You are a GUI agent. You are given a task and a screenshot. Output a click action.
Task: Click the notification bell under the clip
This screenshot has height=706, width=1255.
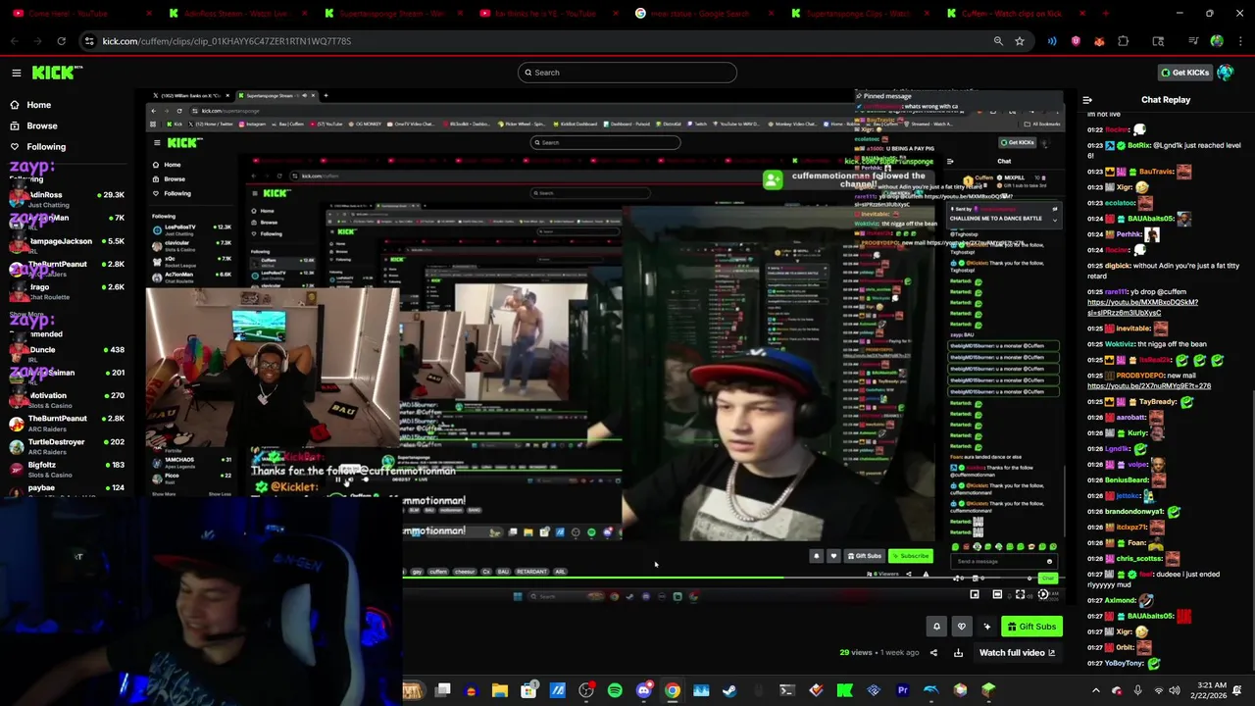pyautogui.click(x=936, y=627)
